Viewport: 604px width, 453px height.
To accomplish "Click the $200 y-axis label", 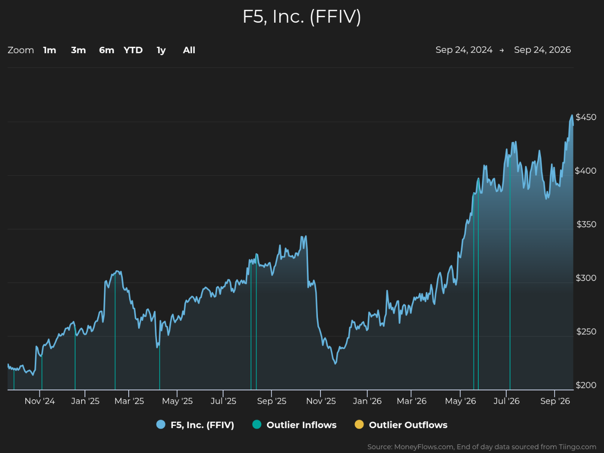I will 586,385.
